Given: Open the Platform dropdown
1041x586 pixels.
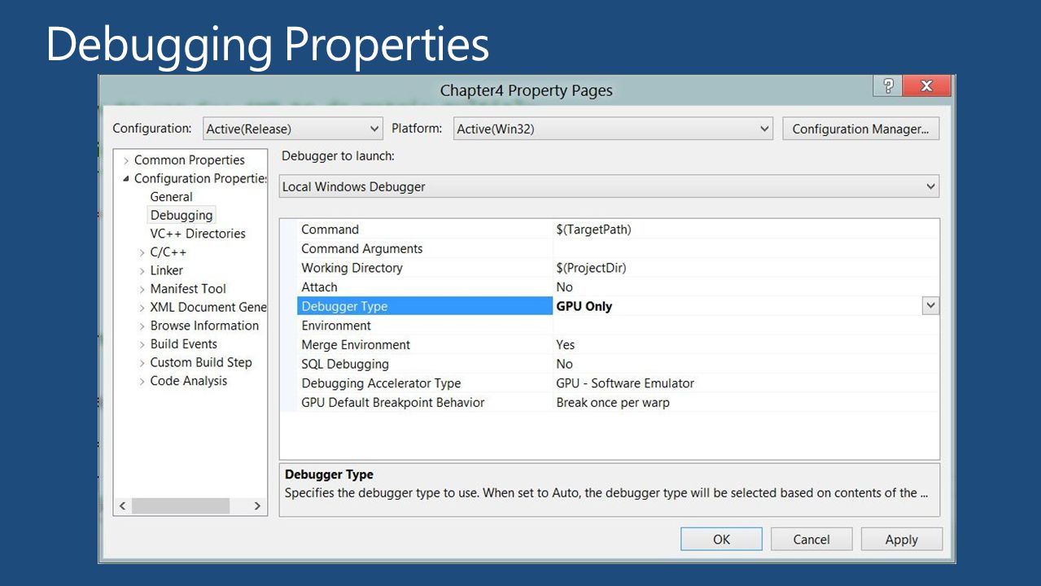Looking at the screenshot, I should 613,129.
